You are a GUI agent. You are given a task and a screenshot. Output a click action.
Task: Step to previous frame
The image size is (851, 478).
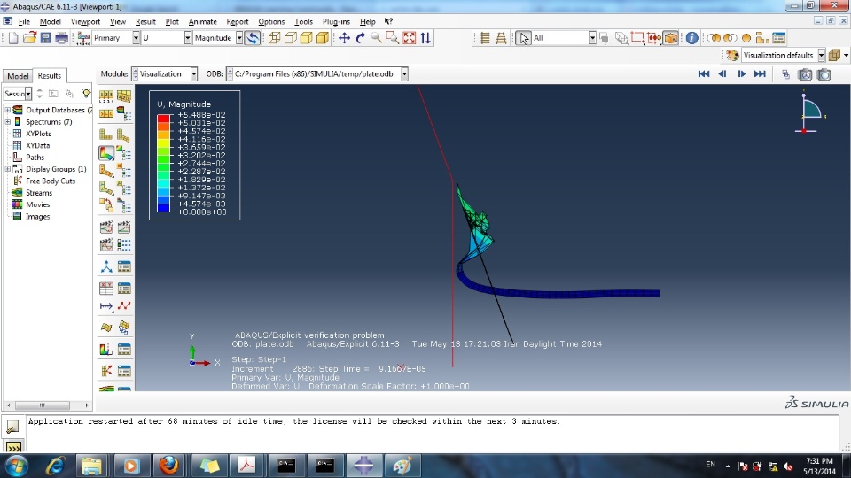coord(722,74)
